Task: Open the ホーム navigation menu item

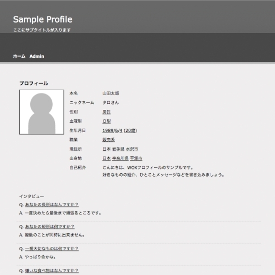Action: tap(19, 56)
